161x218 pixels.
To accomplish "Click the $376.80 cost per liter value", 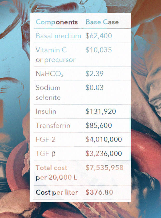I will [x=99, y=192].
